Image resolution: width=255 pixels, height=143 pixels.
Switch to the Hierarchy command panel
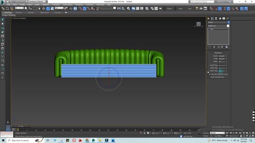click(216, 19)
